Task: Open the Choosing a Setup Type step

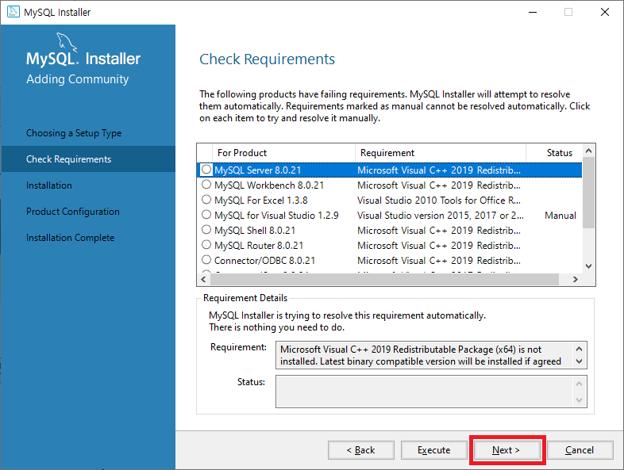Action: coord(74,133)
